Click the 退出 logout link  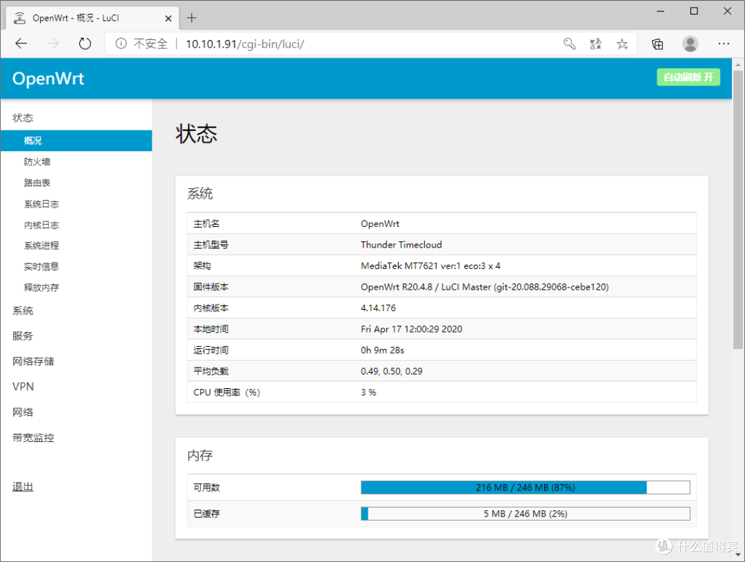coord(23,486)
